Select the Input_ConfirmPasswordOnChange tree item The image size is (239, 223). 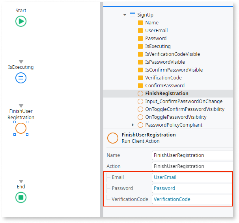point(183,101)
